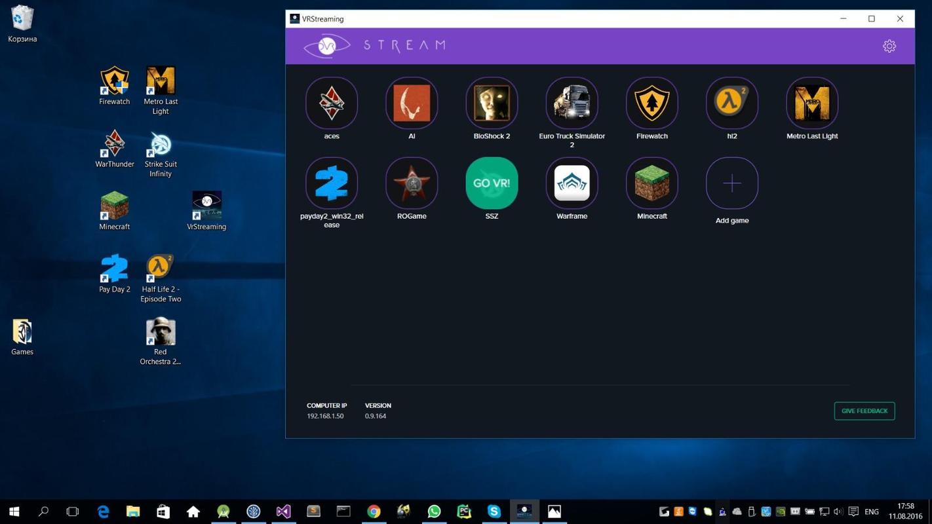
Task: Open the Action Center notifications icon
Action: click(853, 512)
